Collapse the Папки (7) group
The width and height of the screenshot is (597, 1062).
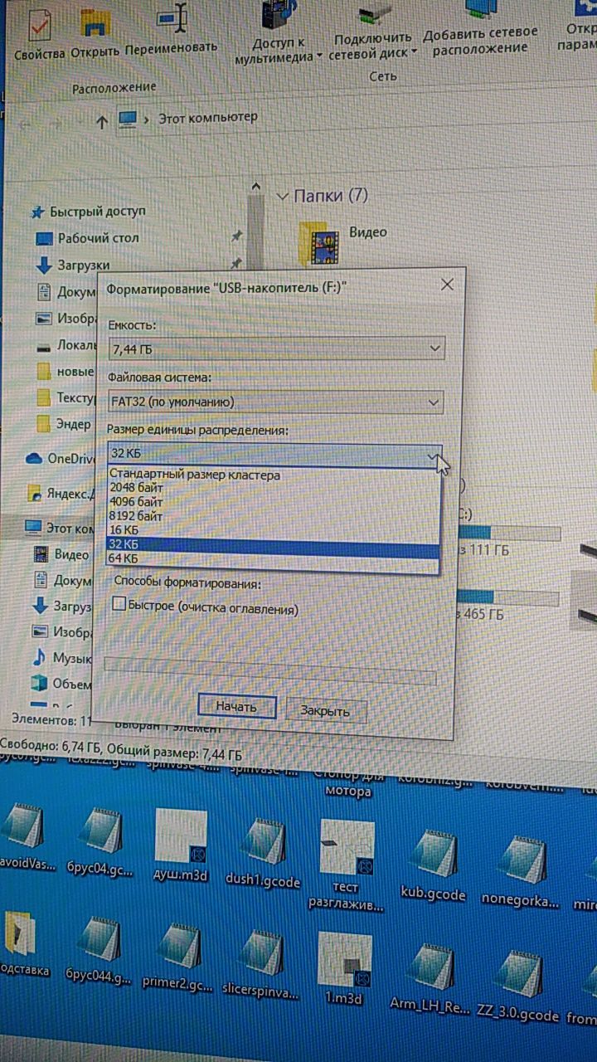[x=284, y=196]
